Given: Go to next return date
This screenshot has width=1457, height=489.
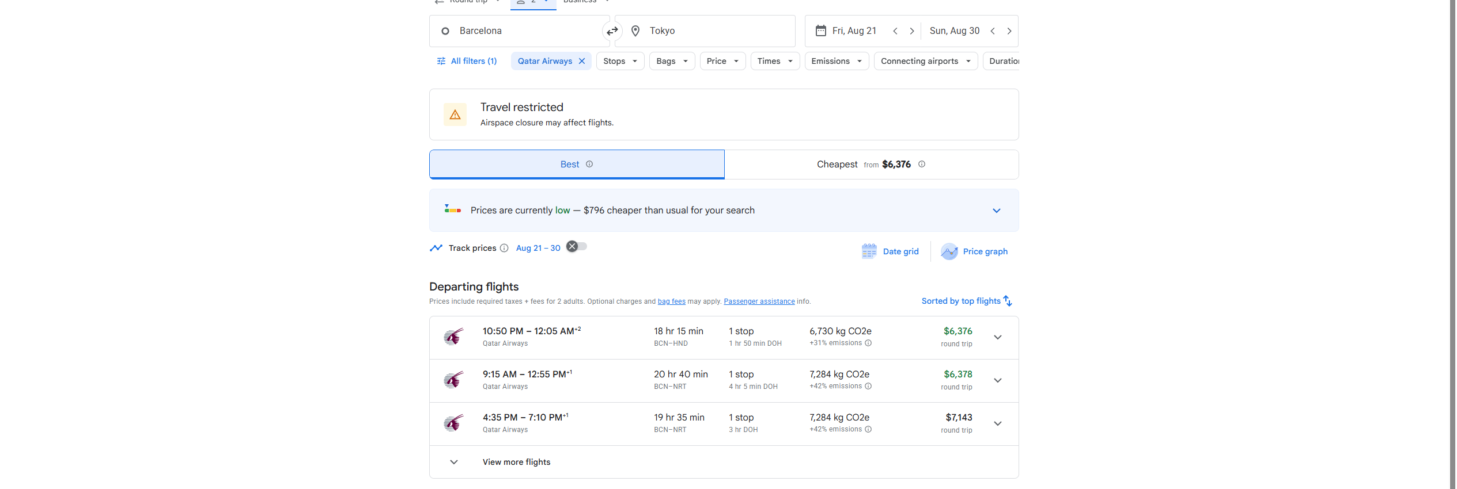Looking at the screenshot, I should (x=1009, y=31).
